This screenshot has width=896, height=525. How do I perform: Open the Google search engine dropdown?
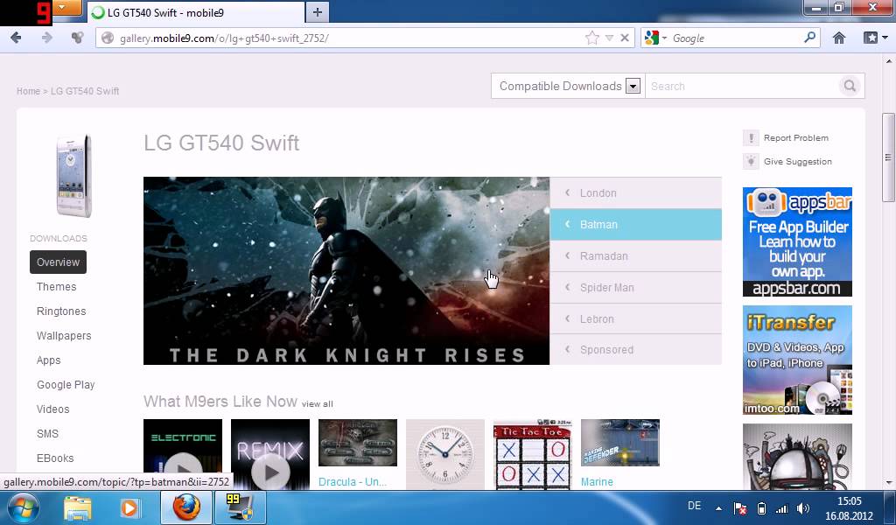pyautogui.click(x=655, y=38)
